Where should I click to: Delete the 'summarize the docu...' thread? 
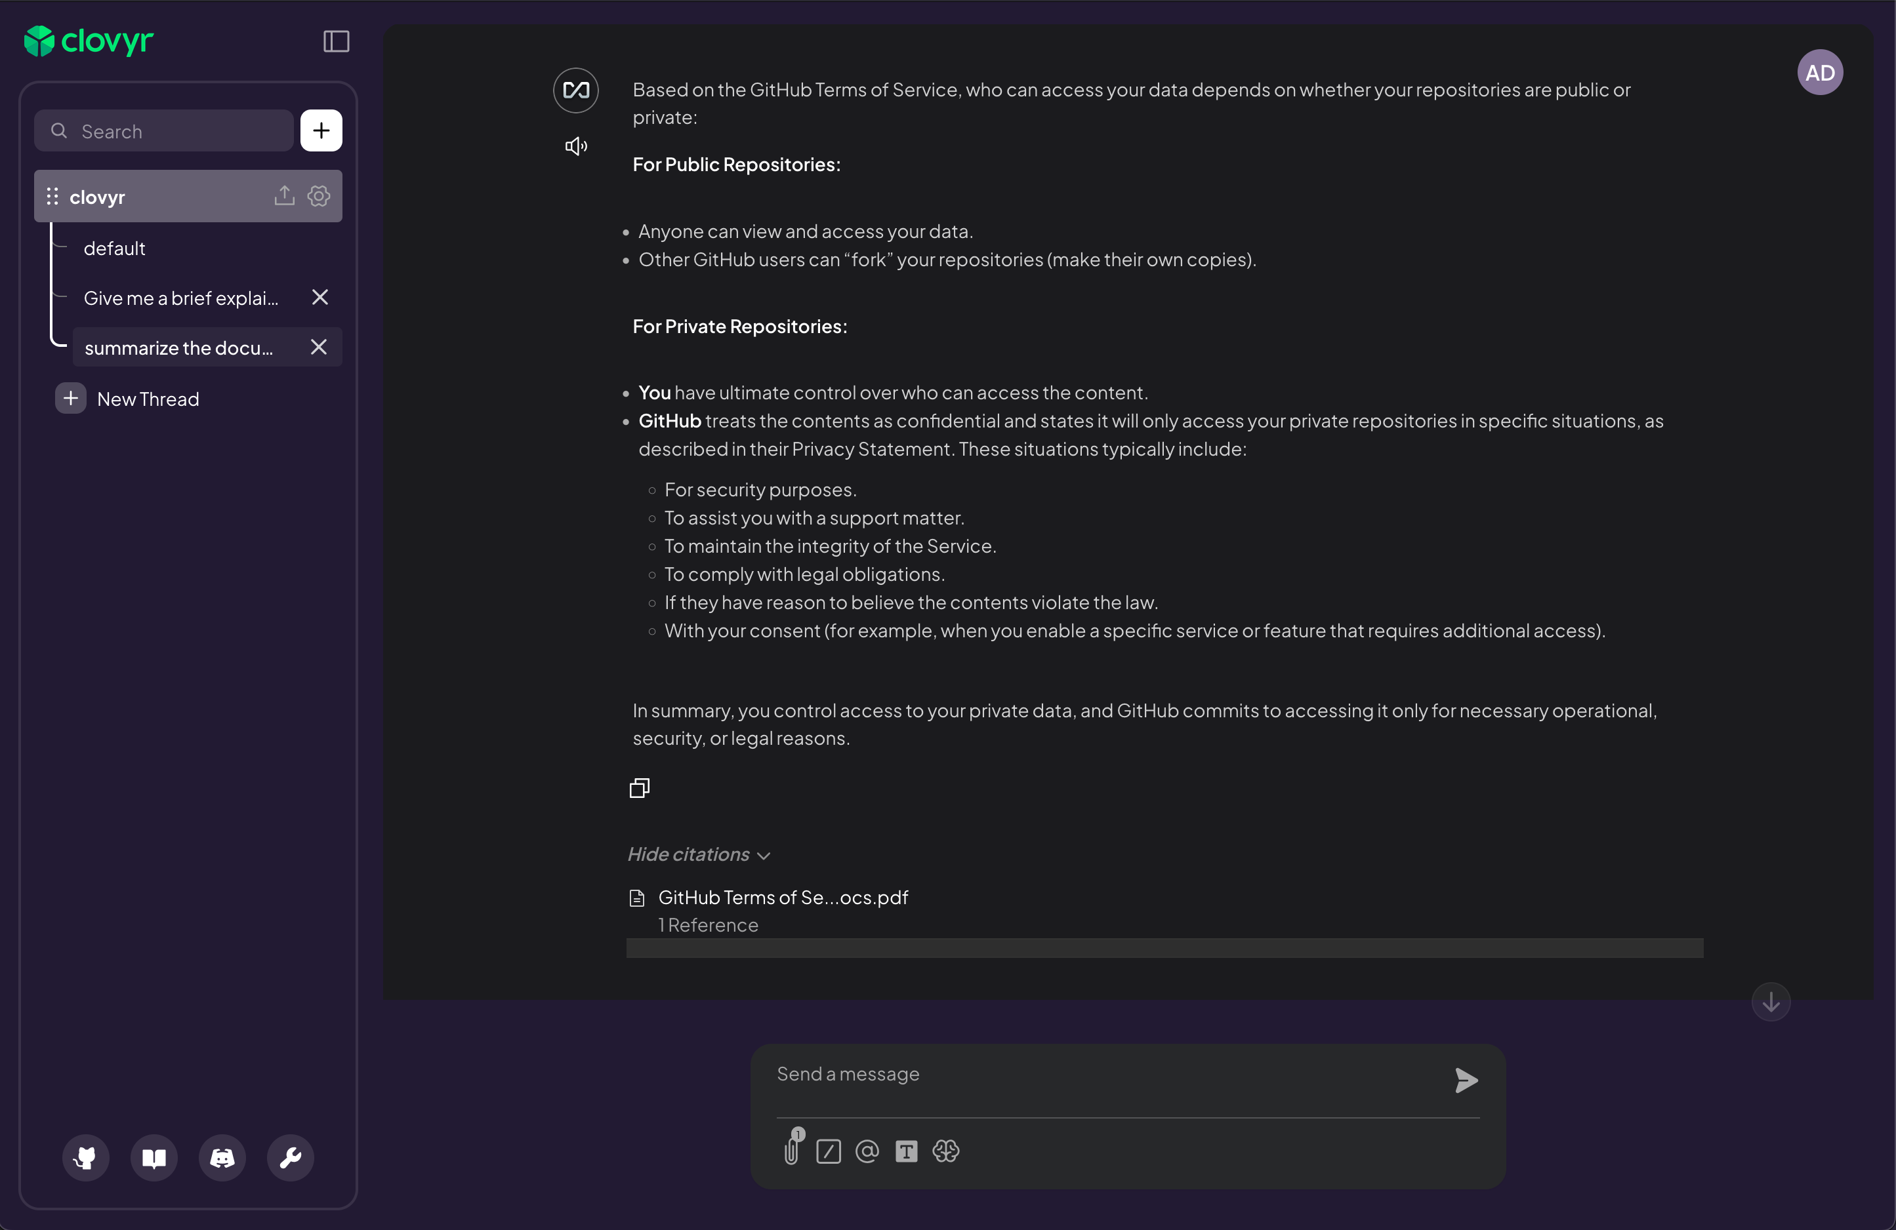(x=319, y=347)
